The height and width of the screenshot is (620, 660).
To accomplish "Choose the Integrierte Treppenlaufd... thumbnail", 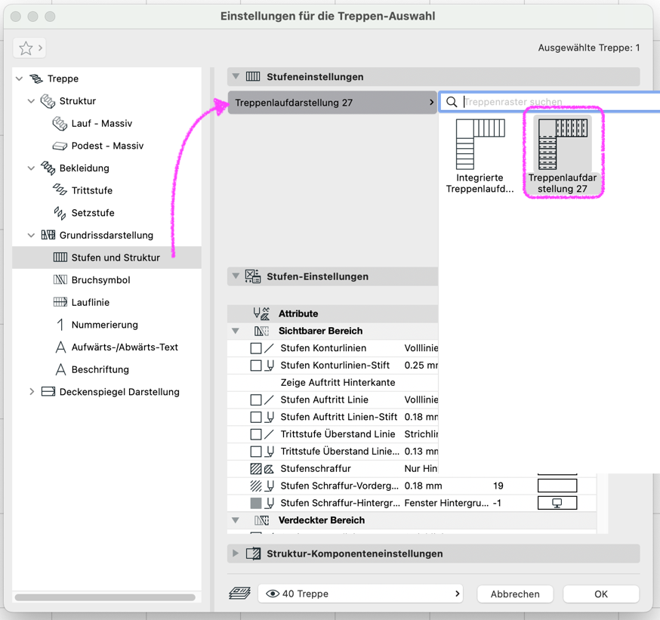I will 480,156.
